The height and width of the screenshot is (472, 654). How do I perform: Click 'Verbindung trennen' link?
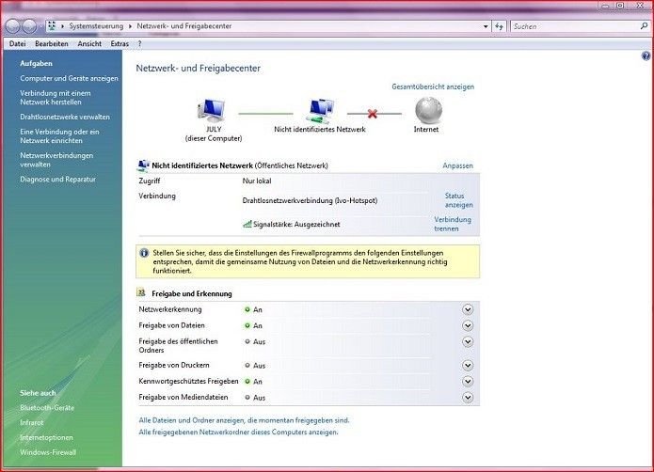453,224
